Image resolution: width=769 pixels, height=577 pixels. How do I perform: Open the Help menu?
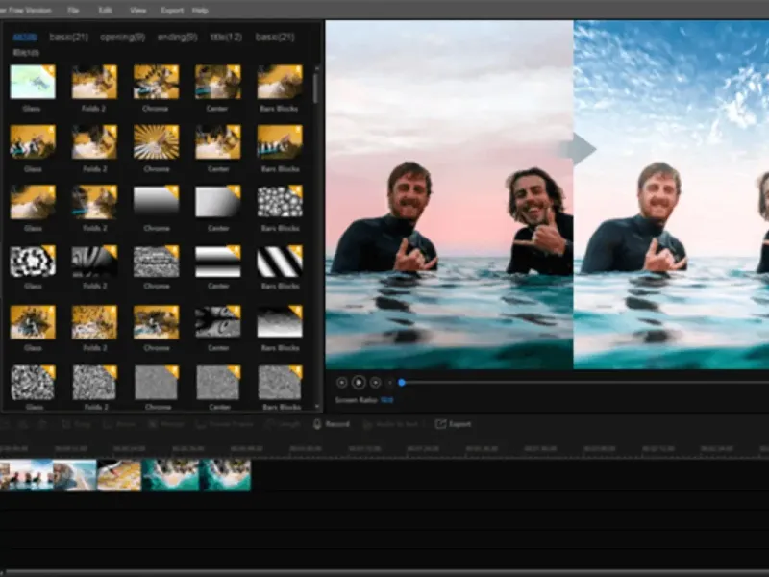200,10
